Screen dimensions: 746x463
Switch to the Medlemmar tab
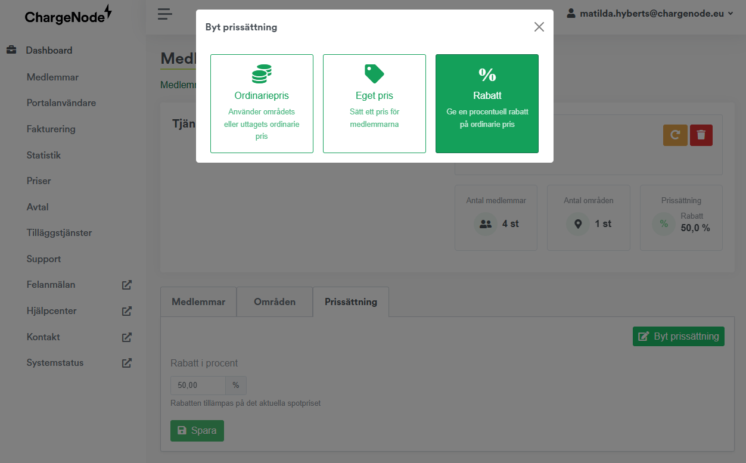pos(198,302)
